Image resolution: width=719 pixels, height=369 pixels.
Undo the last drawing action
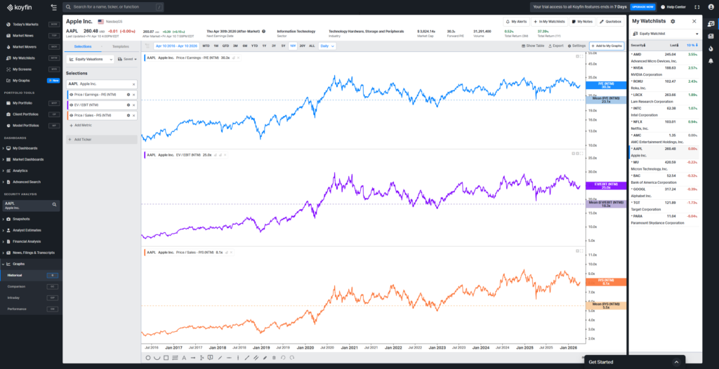[x=283, y=358]
